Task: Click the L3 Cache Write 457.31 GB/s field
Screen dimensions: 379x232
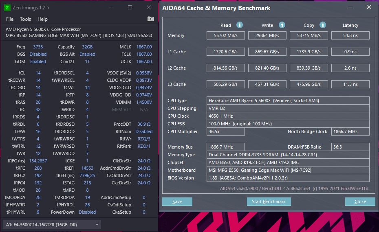Action: pyautogui.click(x=267, y=84)
